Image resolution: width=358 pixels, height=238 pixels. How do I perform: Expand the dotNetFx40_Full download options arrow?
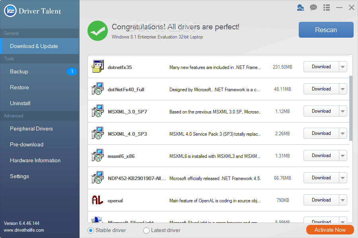[x=343, y=89]
